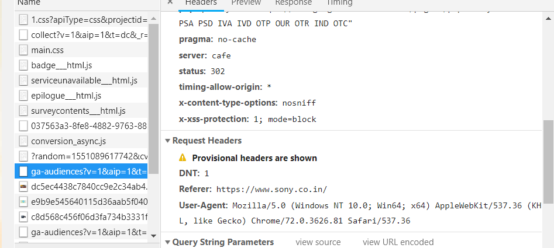The width and height of the screenshot is (554, 248).
Task: Click the image icon beside c8d568c456f06d3fa734b3331f
Action: pos(23,217)
